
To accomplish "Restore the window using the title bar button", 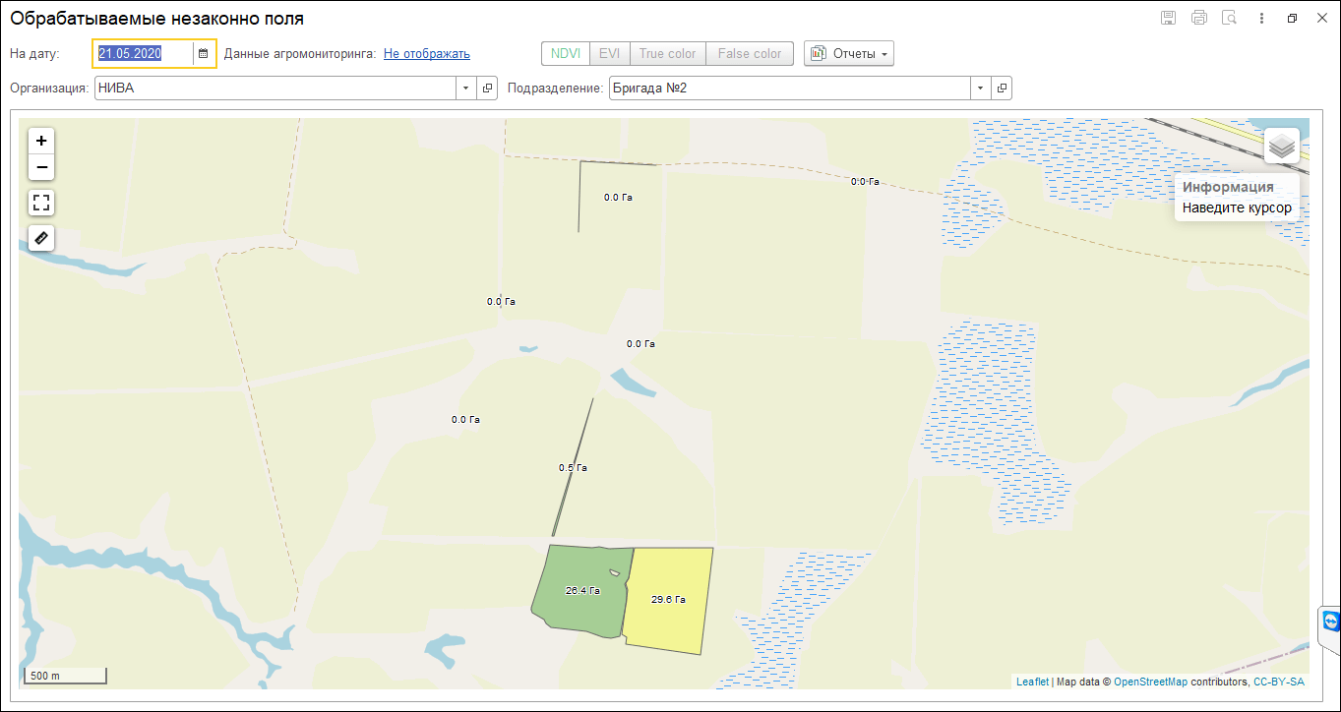I will tap(1293, 18).
